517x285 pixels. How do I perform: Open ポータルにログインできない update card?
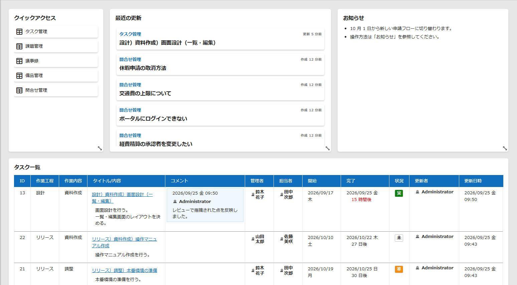tap(220, 115)
